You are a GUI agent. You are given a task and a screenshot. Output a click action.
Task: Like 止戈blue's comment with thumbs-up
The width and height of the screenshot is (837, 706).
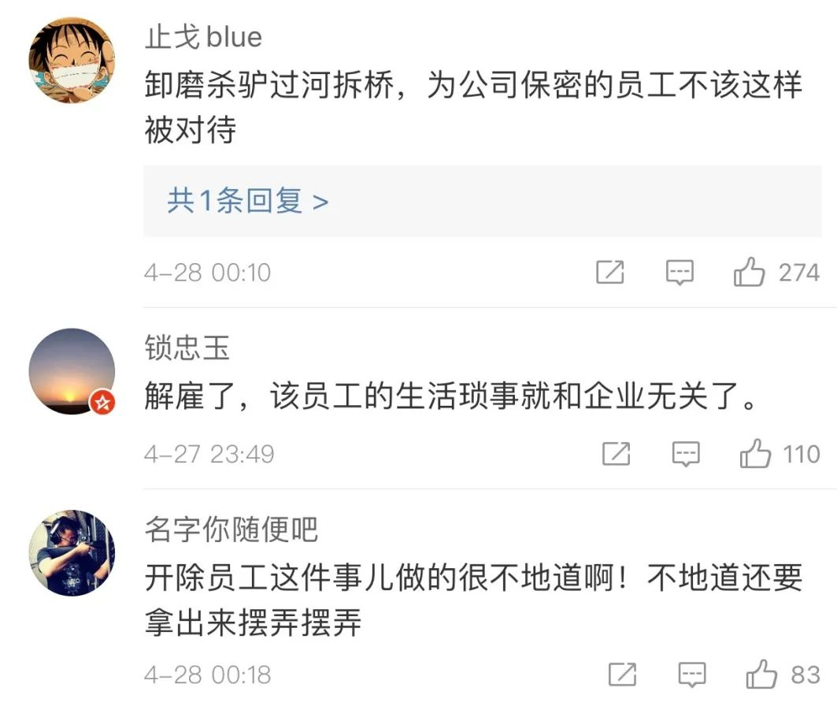tap(749, 272)
